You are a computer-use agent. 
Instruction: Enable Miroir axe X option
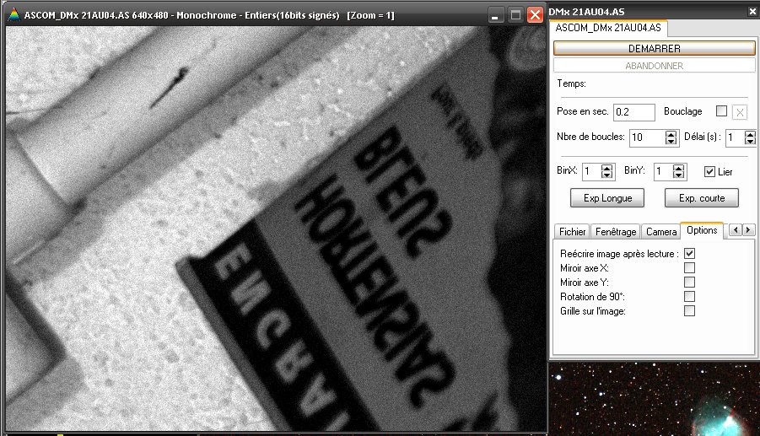[x=690, y=267]
